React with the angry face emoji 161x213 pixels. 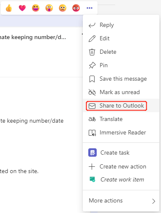[x=76, y=8]
